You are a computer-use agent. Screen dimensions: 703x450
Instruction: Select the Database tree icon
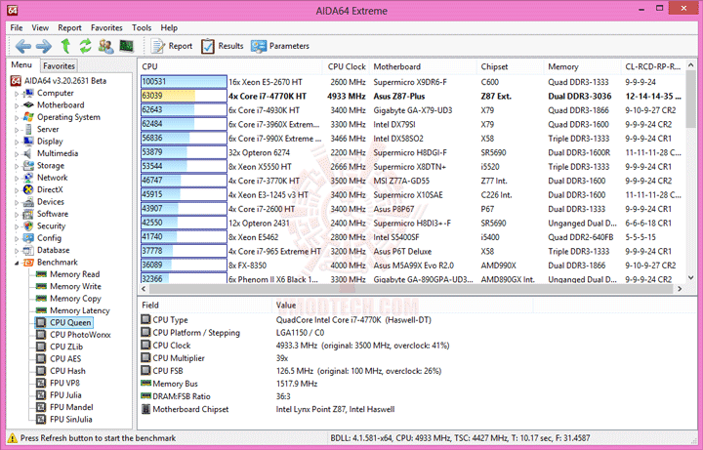pyautogui.click(x=28, y=251)
